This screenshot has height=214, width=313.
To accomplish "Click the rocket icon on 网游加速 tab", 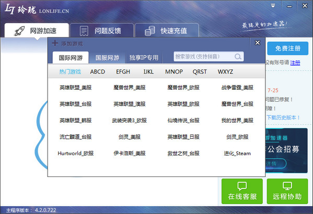I will pos(19,31).
